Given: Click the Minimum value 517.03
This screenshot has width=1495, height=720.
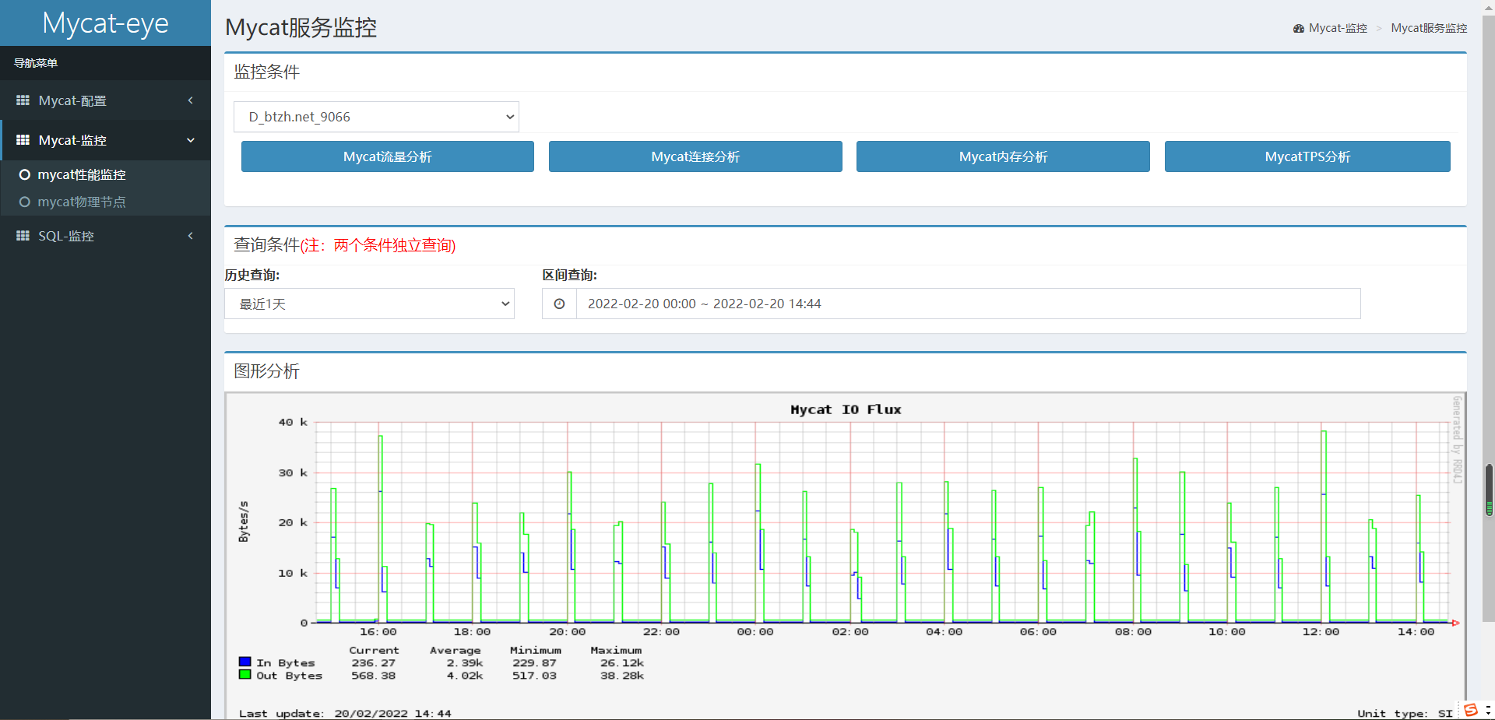Looking at the screenshot, I should [534, 676].
